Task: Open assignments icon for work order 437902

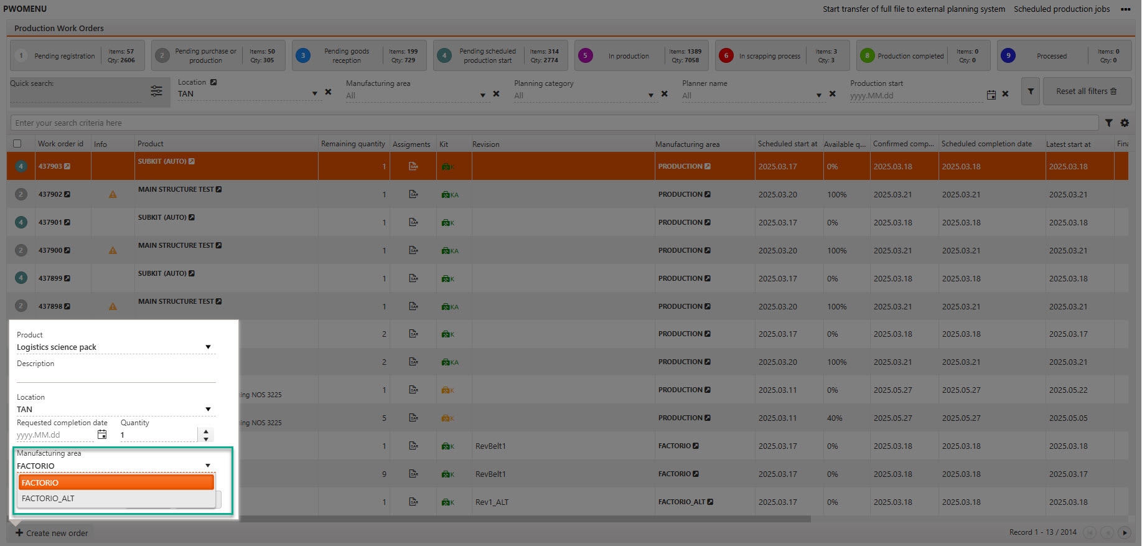Action: tap(413, 194)
